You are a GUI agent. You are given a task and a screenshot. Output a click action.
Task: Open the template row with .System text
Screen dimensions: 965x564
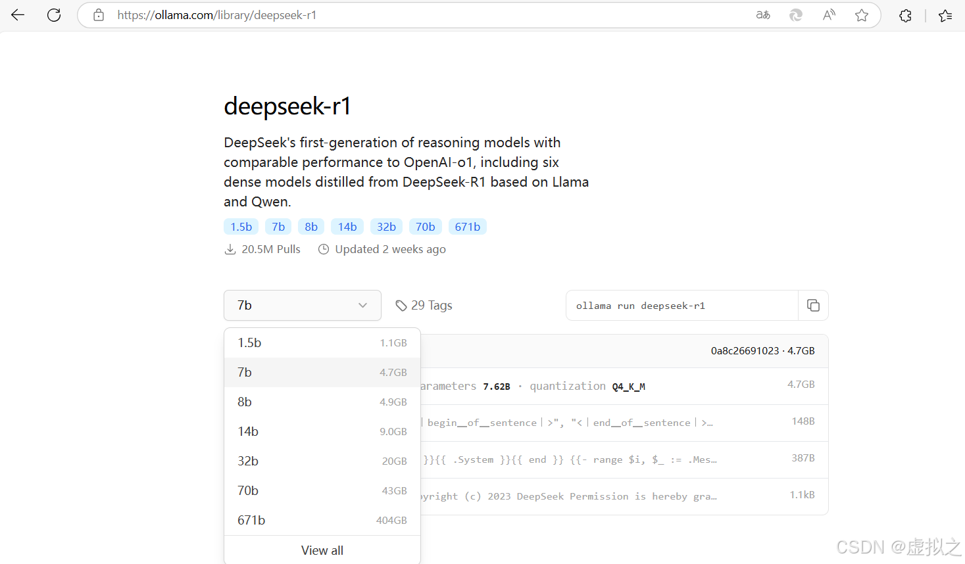(624, 459)
